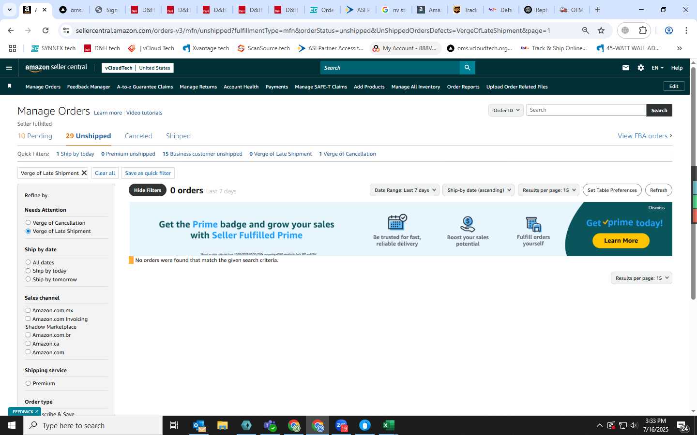This screenshot has height=435, width=697.
Task: Open Outlook from the taskbar
Action: pyautogui.click(x=199, y=425)
